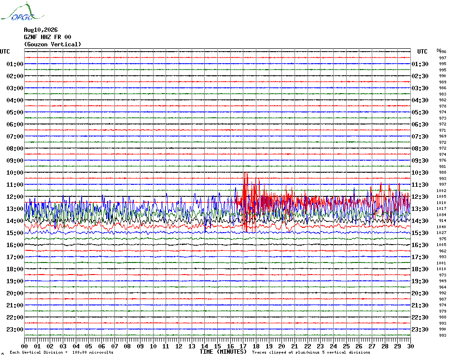Viewport: 449px width, 359px height.
Task: Click the 12:30 right time label
Action: click(420, 197)
